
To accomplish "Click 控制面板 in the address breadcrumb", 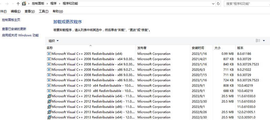I will [x=38, y=4].
